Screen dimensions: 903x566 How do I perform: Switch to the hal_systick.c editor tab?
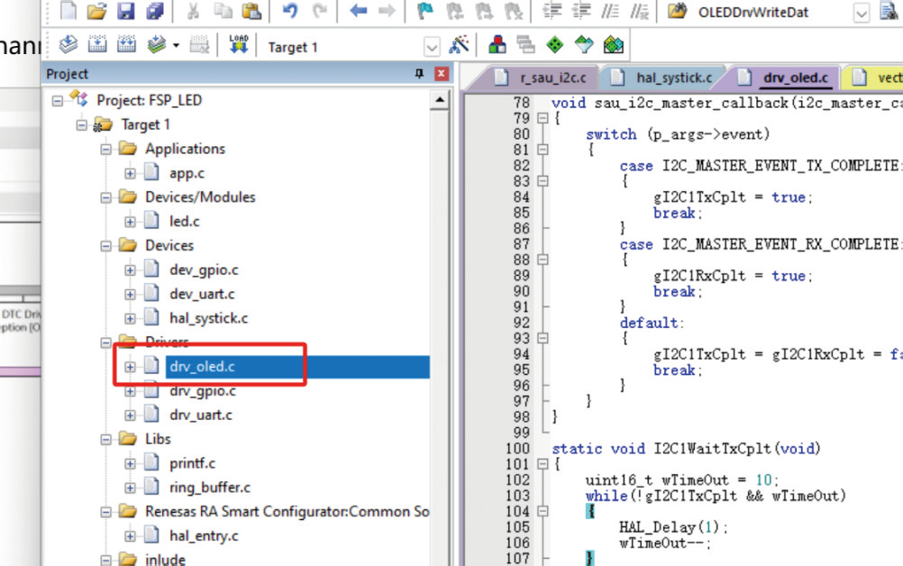coord(661,78)
